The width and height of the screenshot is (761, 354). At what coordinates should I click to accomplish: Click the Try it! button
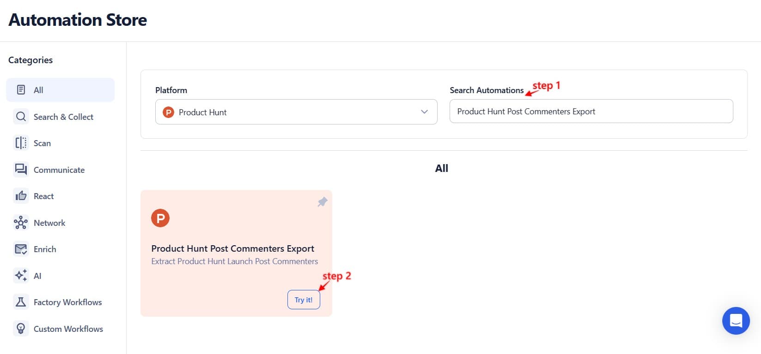(x=304, y=299)
